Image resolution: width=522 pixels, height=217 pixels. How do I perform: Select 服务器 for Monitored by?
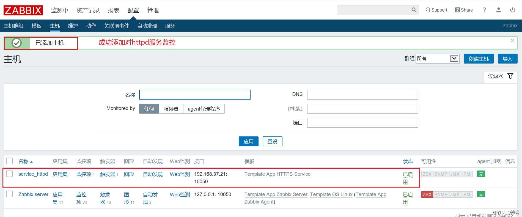[171, 109]
